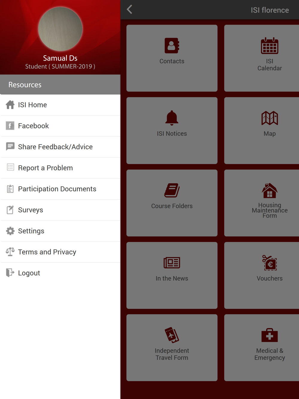Viewport: 299px width, 399px height.
Task: Tap the Vouchers tile label
Action: (x=269, y=278)
